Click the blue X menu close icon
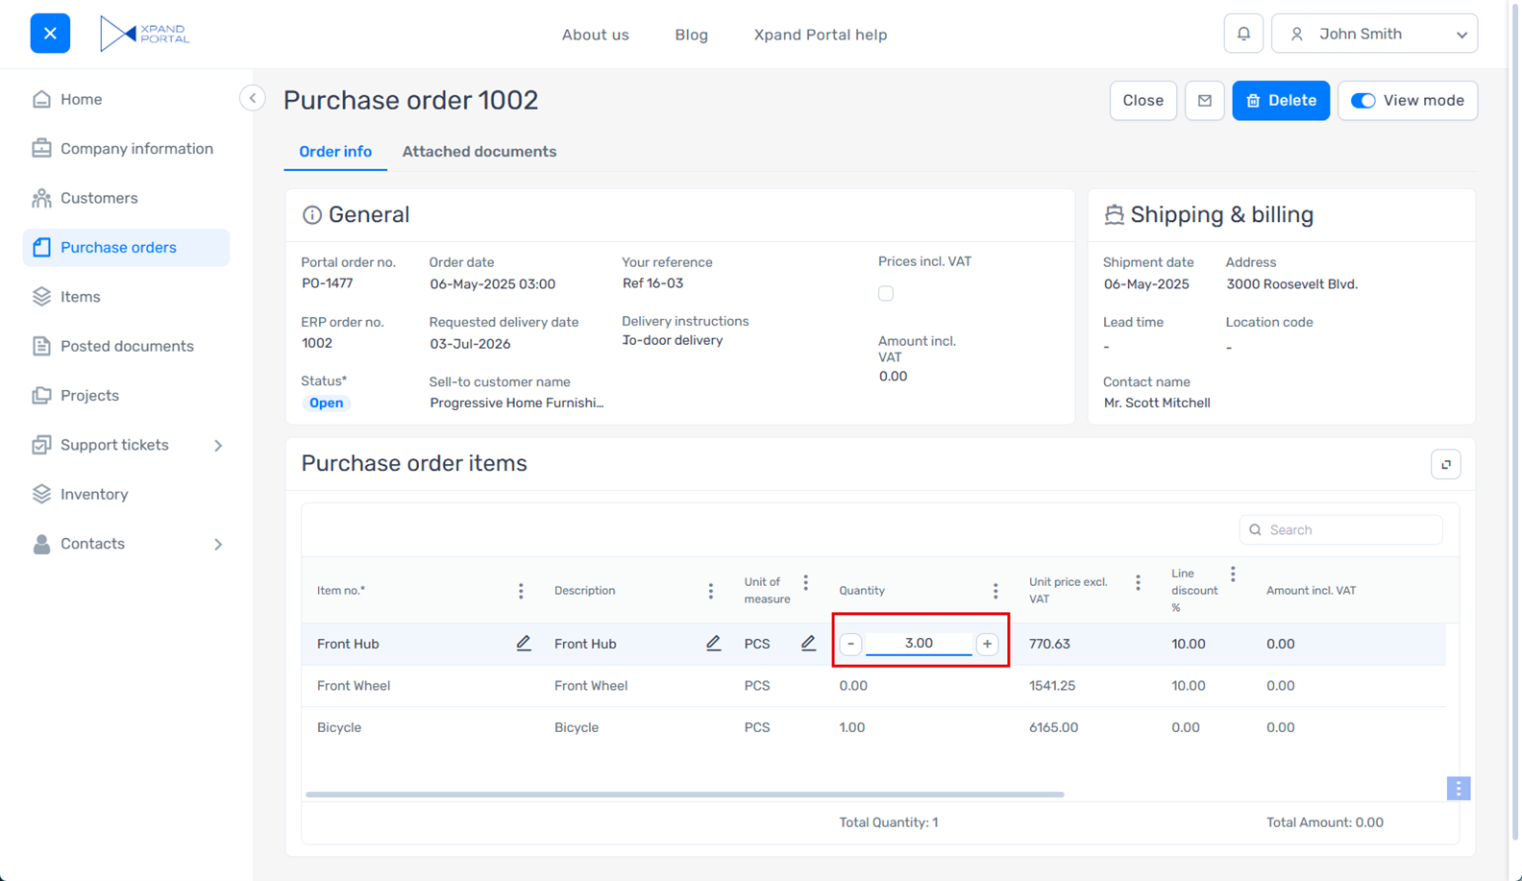 [x=50, y=34]
